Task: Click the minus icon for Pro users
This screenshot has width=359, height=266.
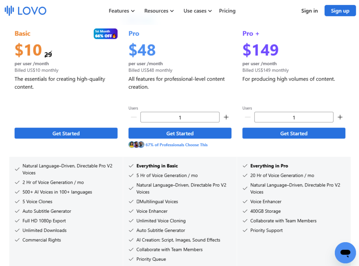Action: (134, 117)
